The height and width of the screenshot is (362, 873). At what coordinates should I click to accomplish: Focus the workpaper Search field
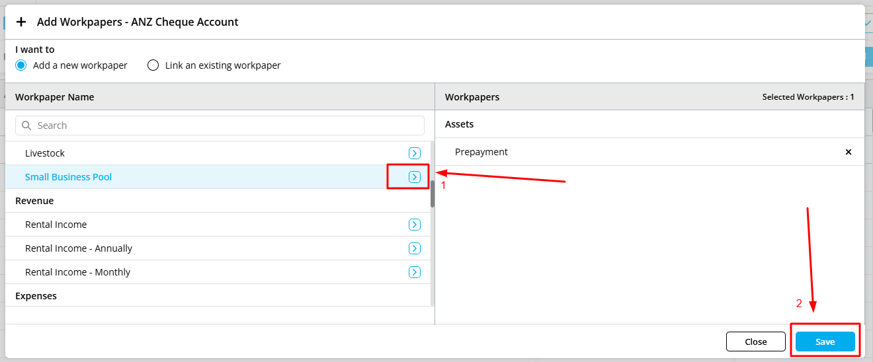click(225, 126)
